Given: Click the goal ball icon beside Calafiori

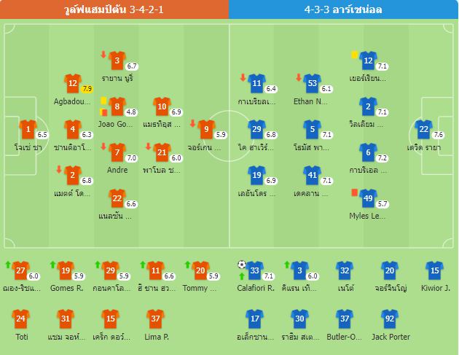Looking at the screenshot, I should coord(241,265).
